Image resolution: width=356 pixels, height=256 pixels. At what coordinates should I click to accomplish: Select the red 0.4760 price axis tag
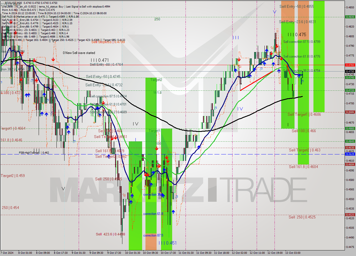click(x=350, y=65)
